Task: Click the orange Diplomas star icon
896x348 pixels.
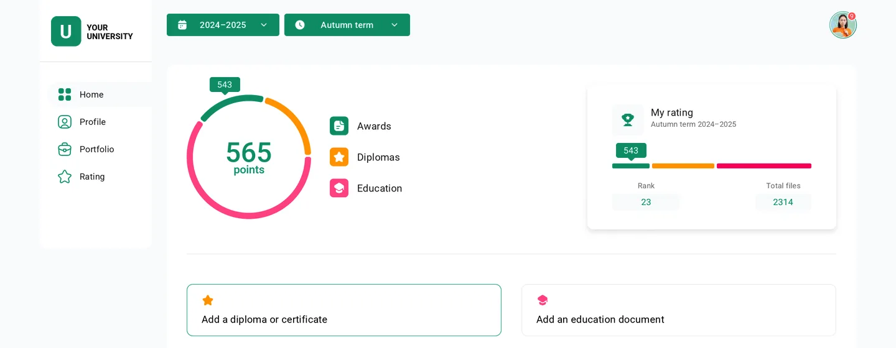Action: click(x=339, y=157)
